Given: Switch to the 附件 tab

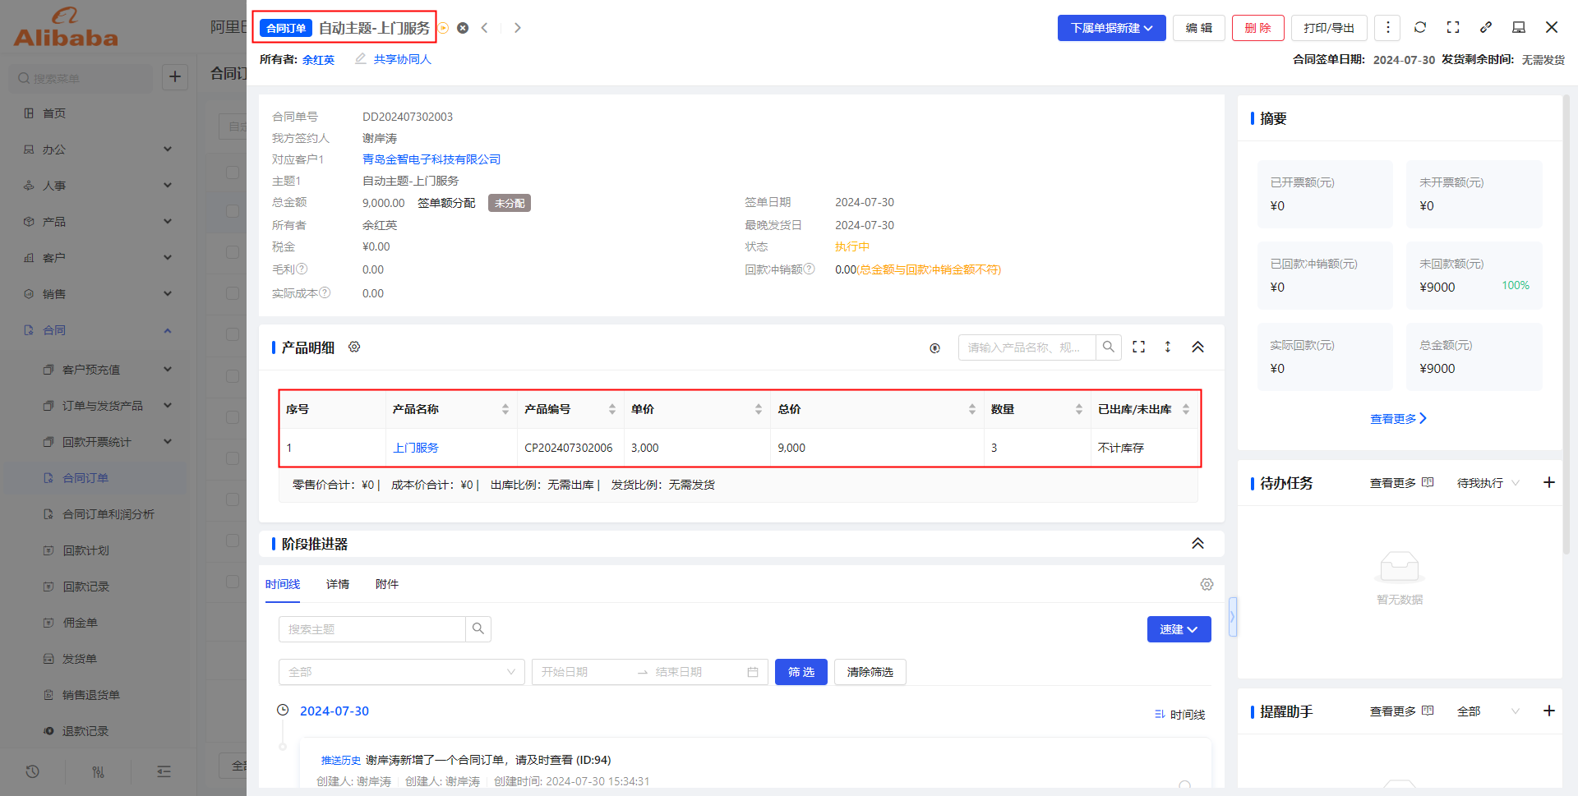Looking at the screenshot, I should 386,584.
